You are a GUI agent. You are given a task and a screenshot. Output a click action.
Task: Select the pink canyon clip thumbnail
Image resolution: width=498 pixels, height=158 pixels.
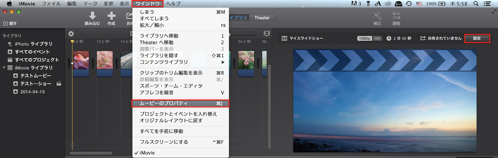(x=81, y=63)
